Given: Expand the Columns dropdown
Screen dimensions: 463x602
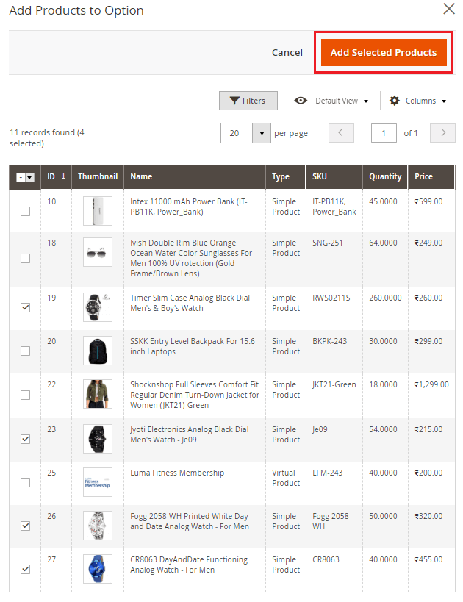Looking at the screenshot, I should [x=426, y=101].
